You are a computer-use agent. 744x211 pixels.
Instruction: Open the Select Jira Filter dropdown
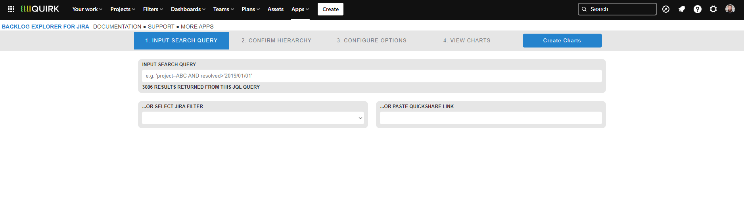pos(253,118)
